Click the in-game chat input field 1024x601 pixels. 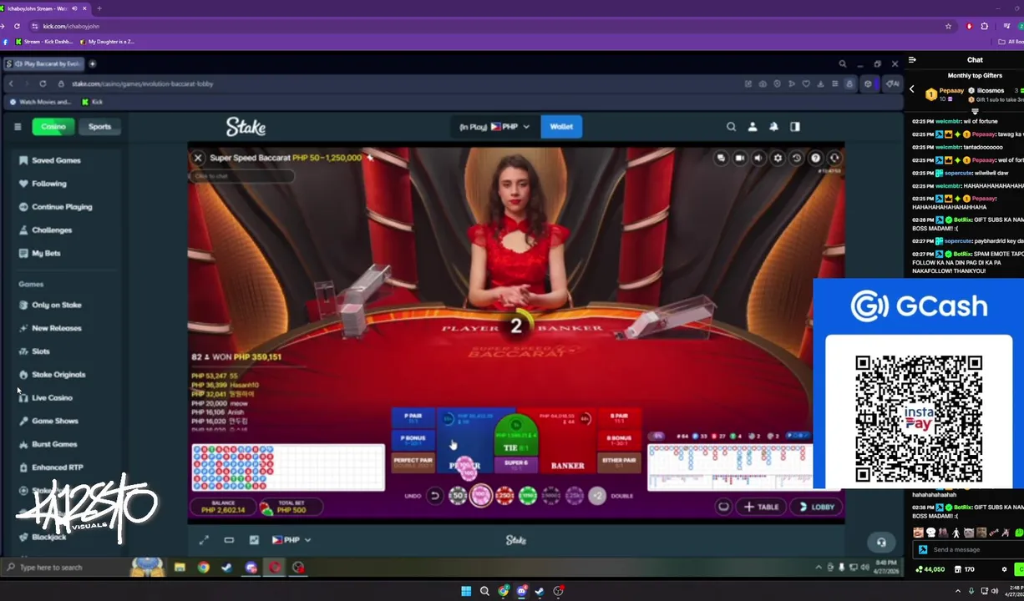click(x=242, y=176)
